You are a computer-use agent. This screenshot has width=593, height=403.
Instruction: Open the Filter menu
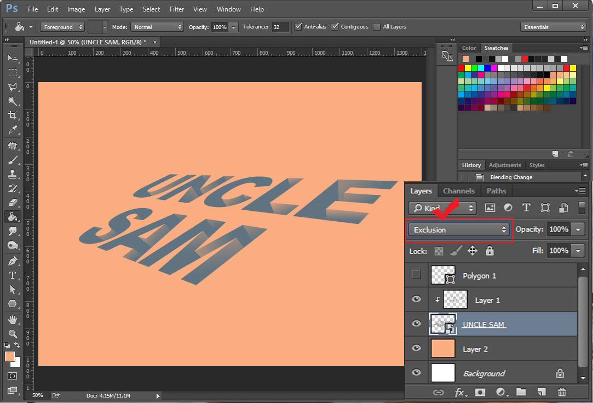click(176, 9)
